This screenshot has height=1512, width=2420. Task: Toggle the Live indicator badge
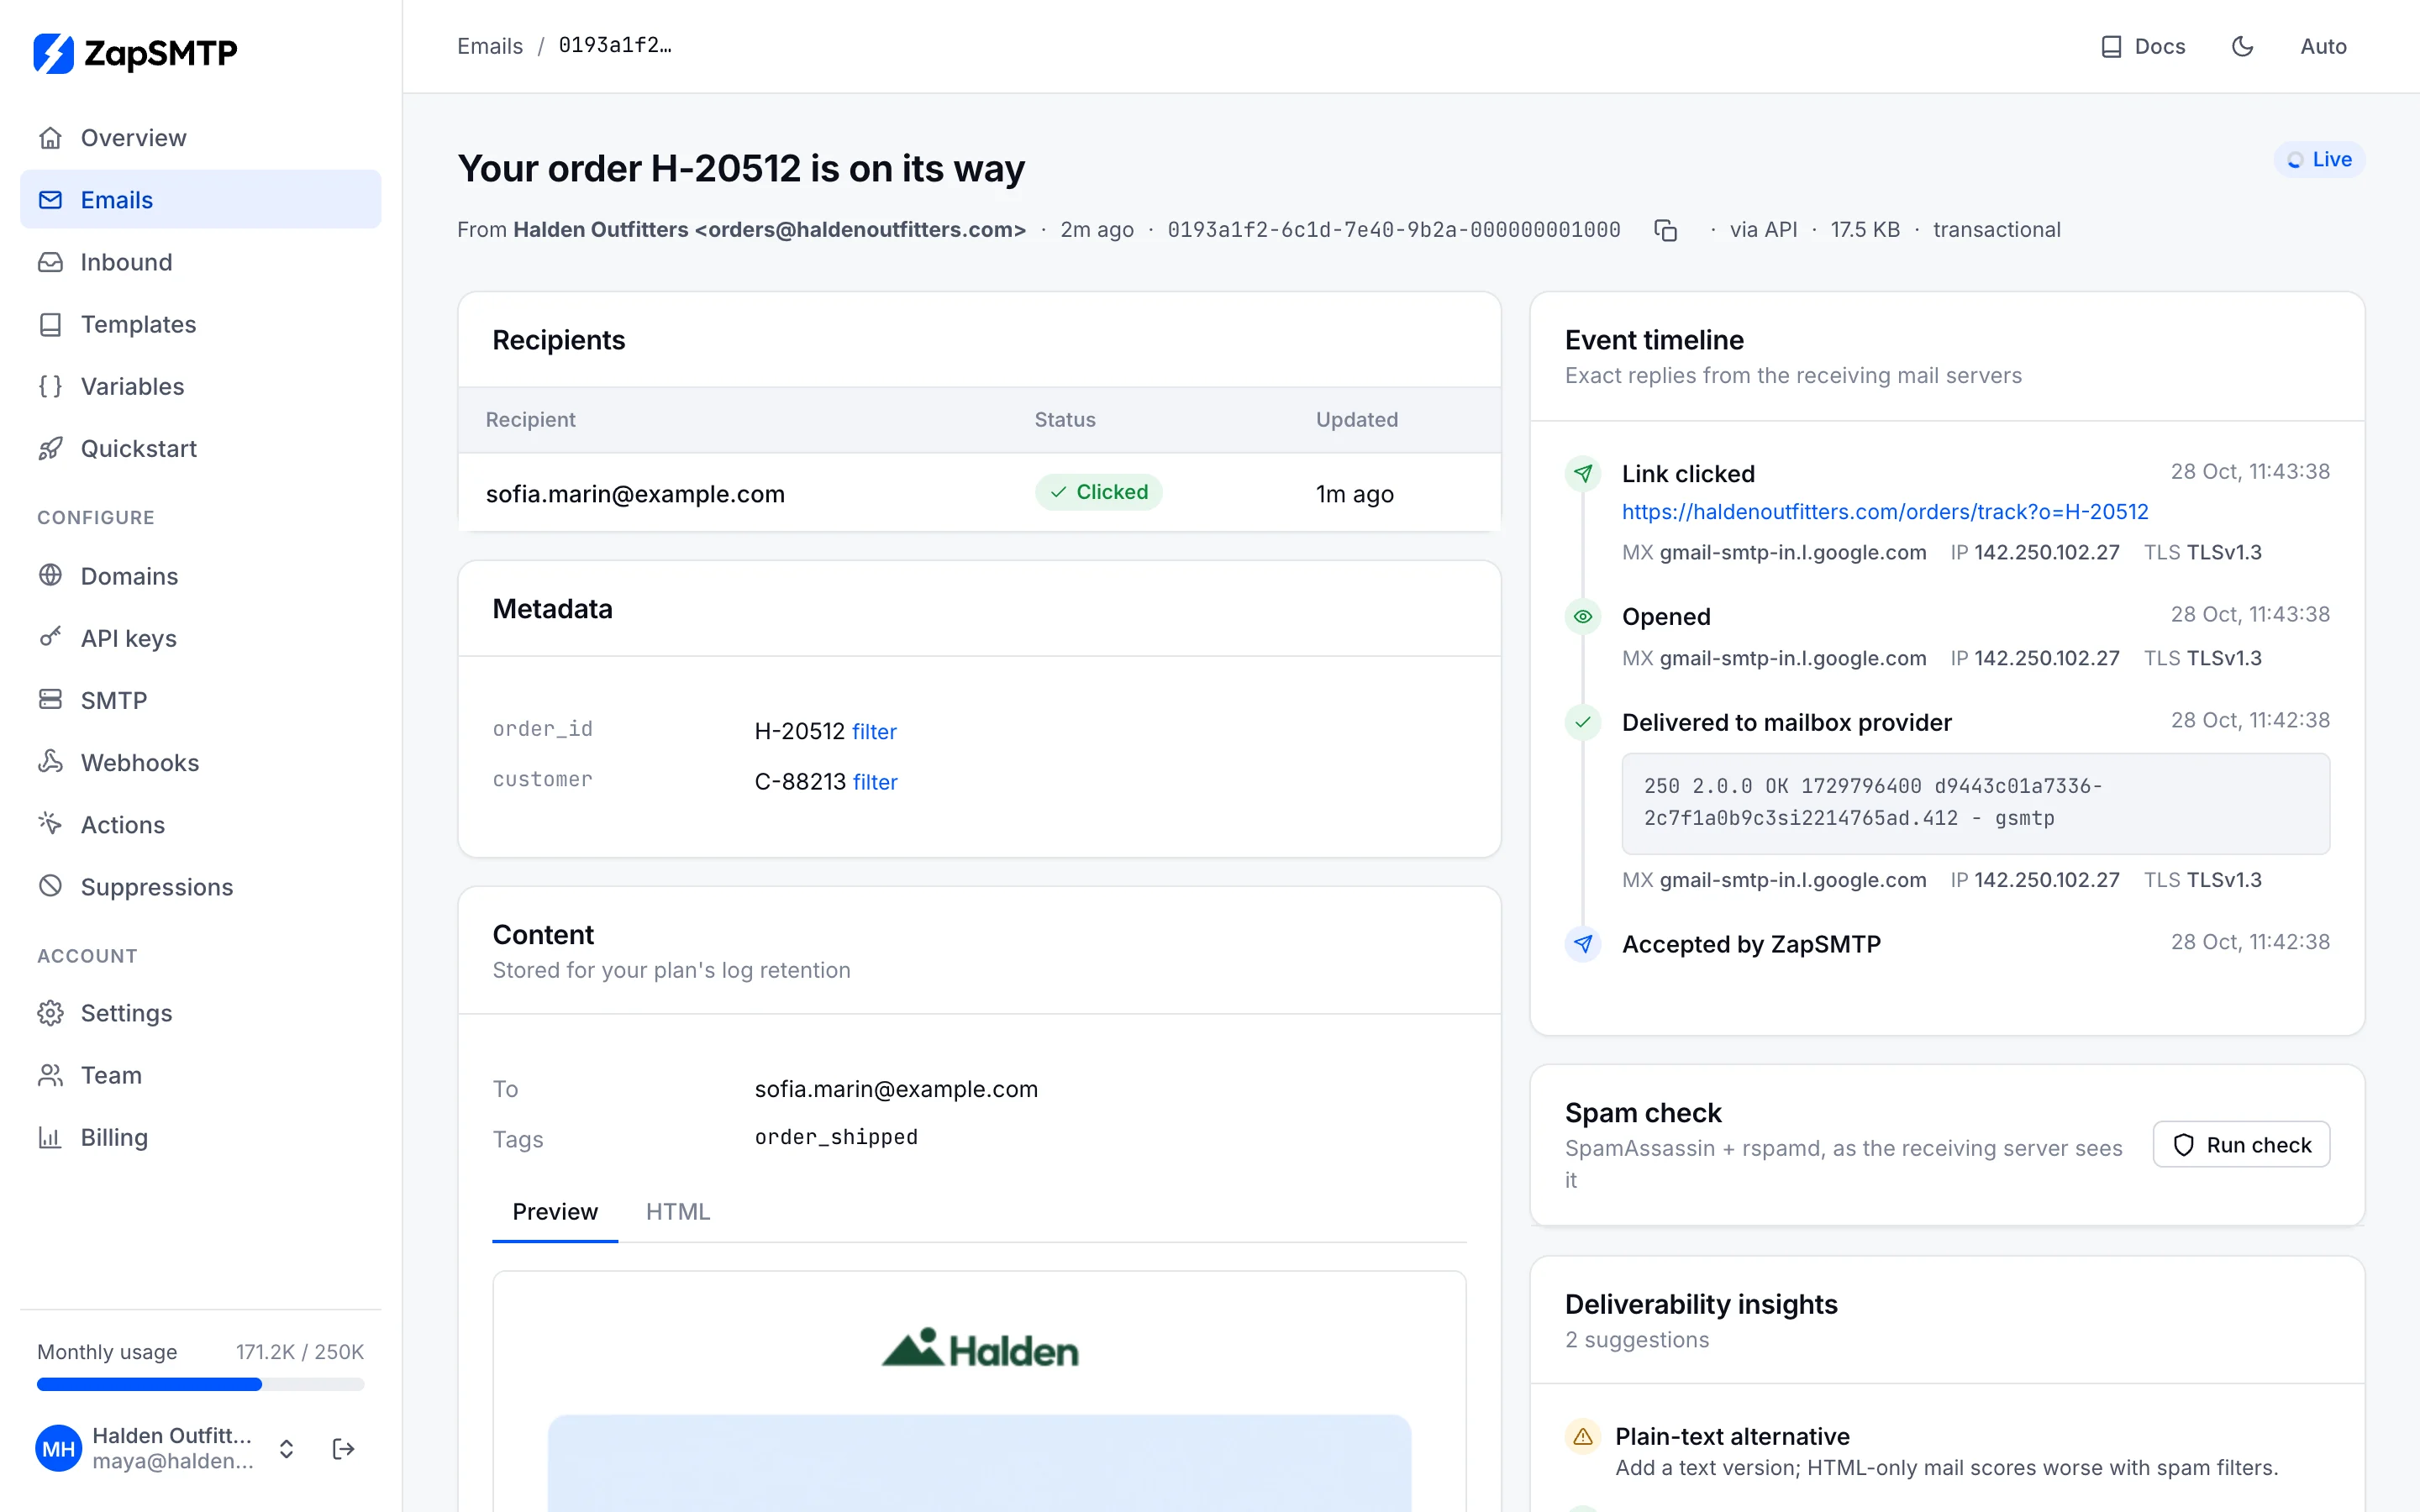coord(2319,160)
